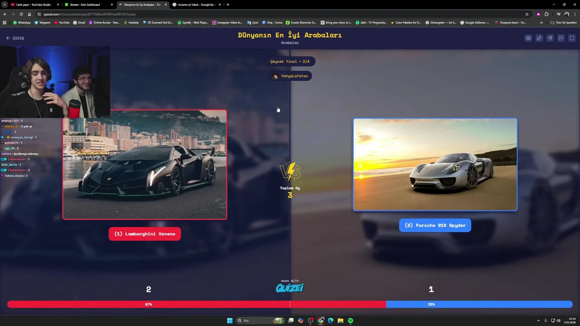Open Chrome from the taskbar

click(321, 321)
